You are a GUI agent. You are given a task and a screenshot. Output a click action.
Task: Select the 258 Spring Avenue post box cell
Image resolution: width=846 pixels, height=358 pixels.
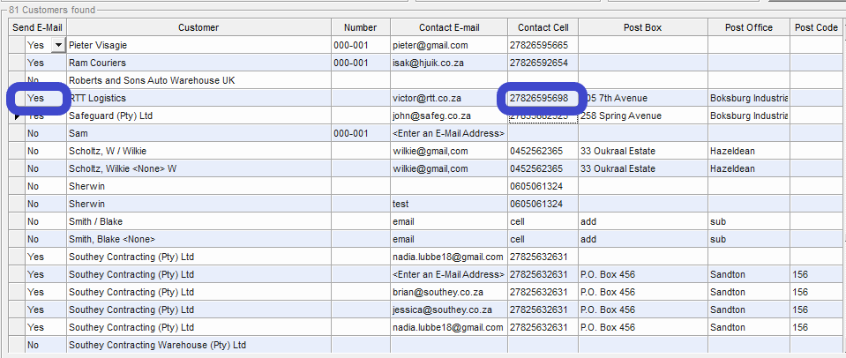642,116
